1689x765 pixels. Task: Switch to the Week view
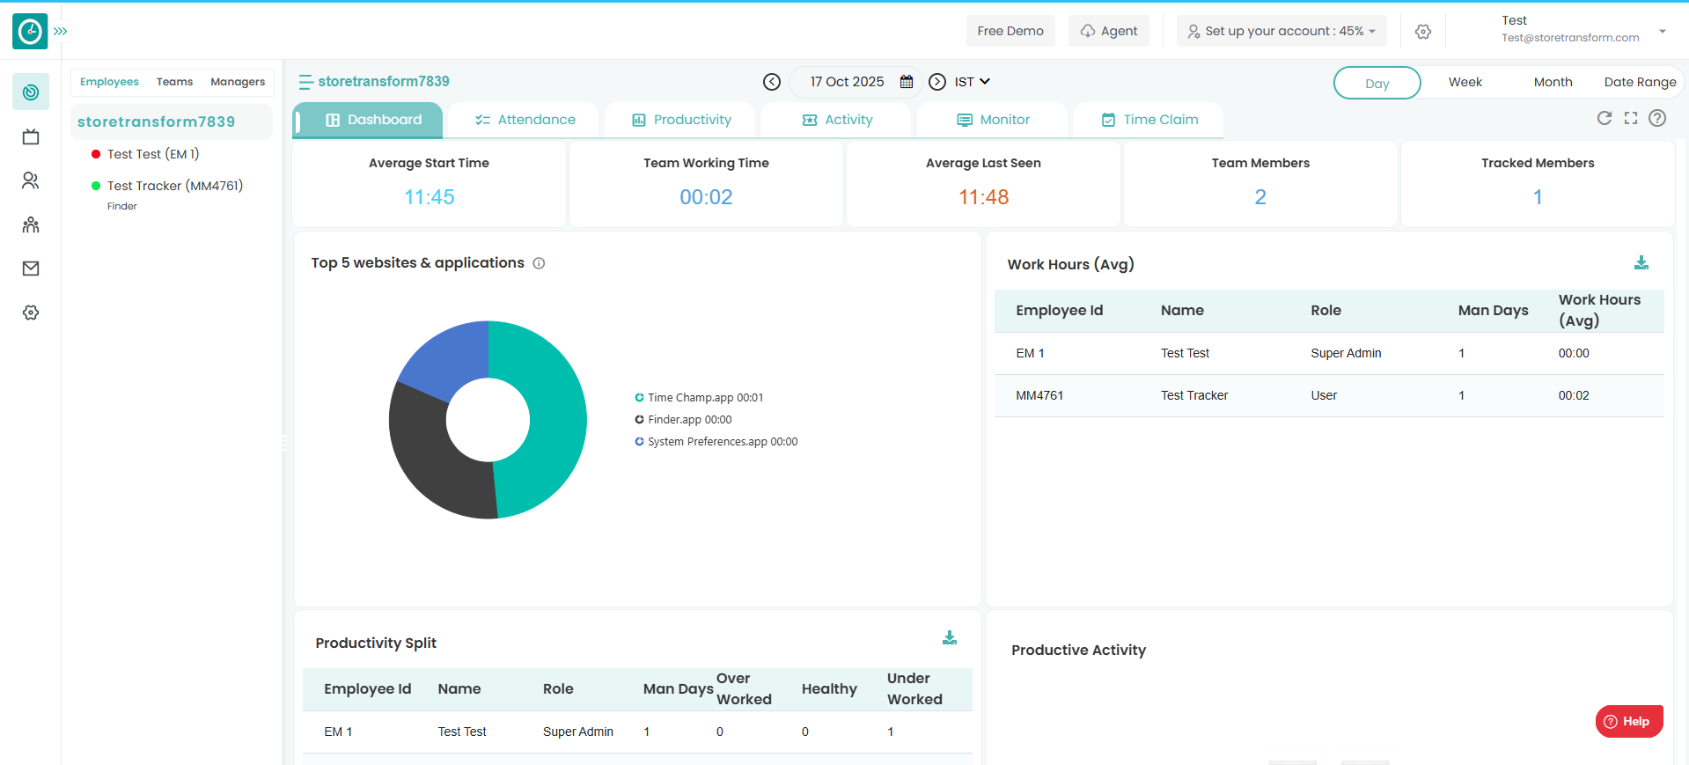[x=1465, y=82]
